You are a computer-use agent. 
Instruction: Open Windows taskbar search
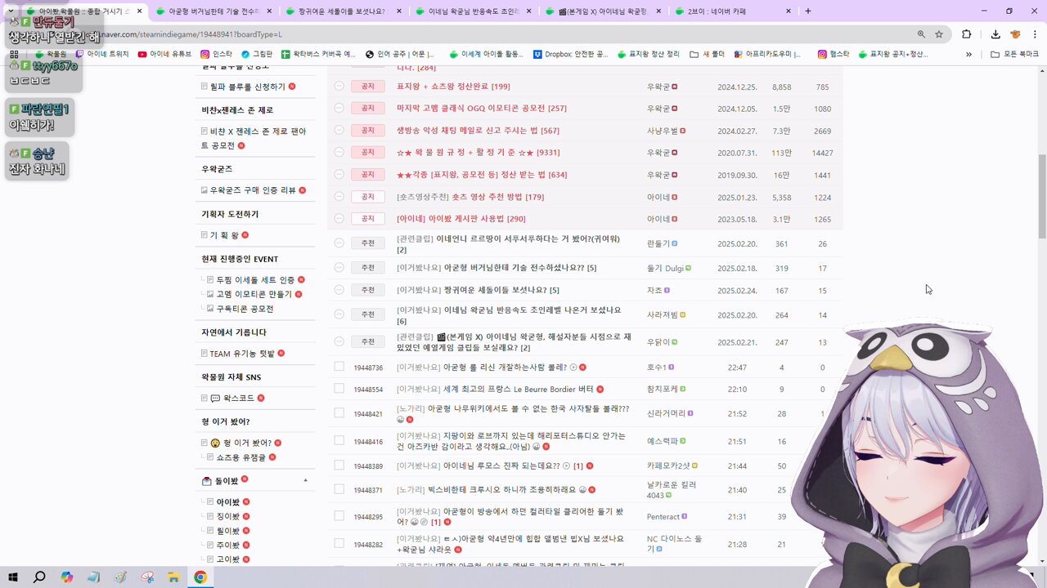39,577
